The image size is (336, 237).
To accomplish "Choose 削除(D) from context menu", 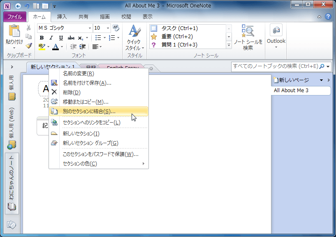I will pyautogui.click(x=99, y=93).
